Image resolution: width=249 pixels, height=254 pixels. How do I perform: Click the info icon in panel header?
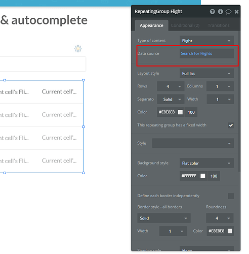pos(220,12)
